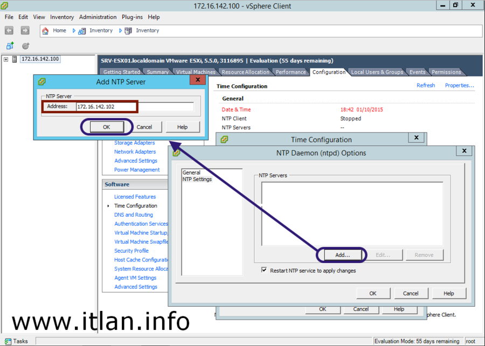Click the back navigation arrow icon
The height and width of the screenshot is (346, 485).
(x=9, y=31)
